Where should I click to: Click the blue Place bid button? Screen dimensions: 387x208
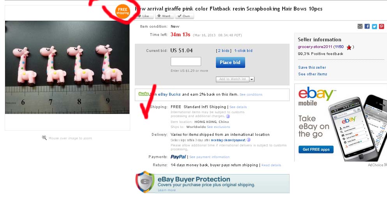pos(230,62)
